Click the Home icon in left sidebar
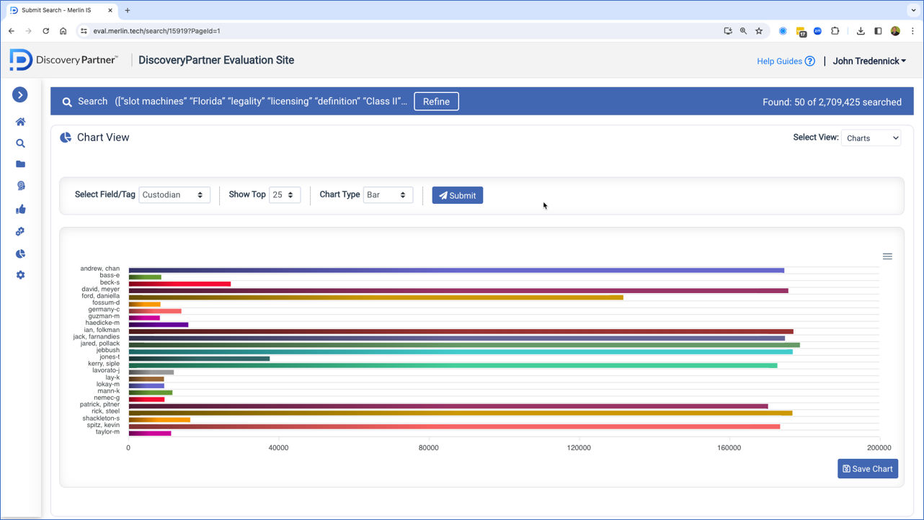 [x=20, y=122]
